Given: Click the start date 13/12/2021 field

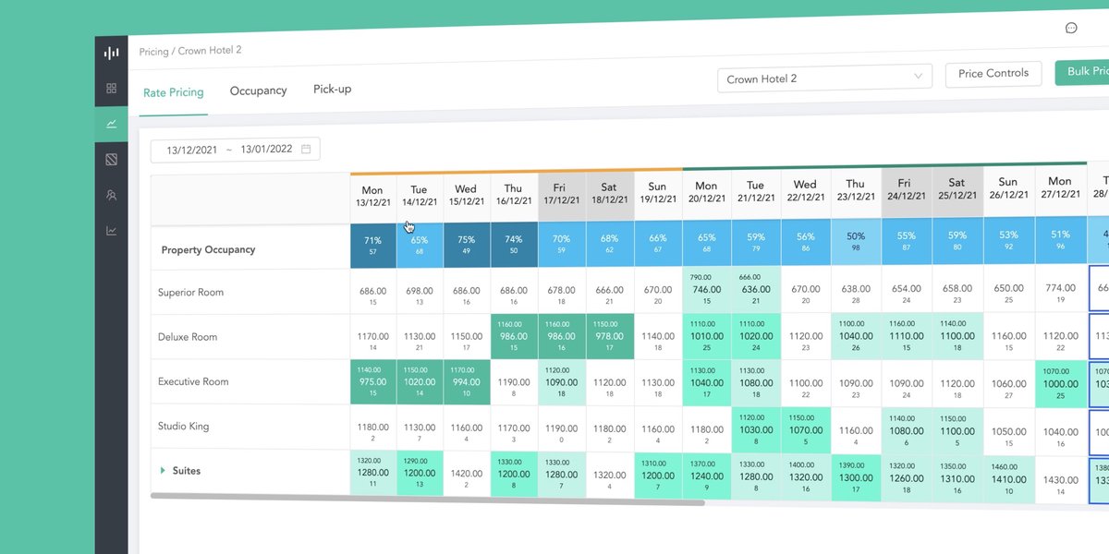Looking at the screenshot, I should (192, 150).
